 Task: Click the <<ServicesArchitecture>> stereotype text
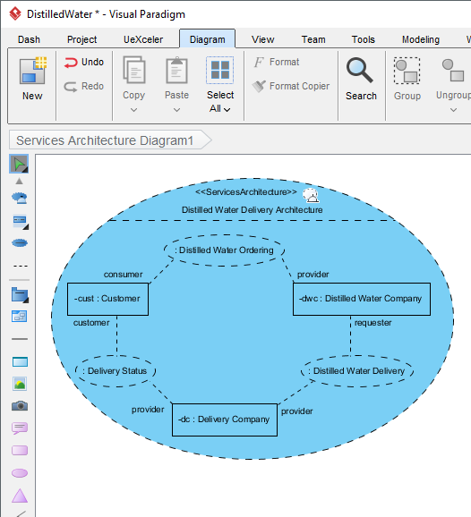pos(246,192)
